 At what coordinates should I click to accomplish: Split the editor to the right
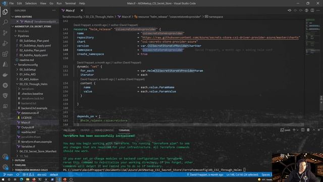(x=312, y=10)
